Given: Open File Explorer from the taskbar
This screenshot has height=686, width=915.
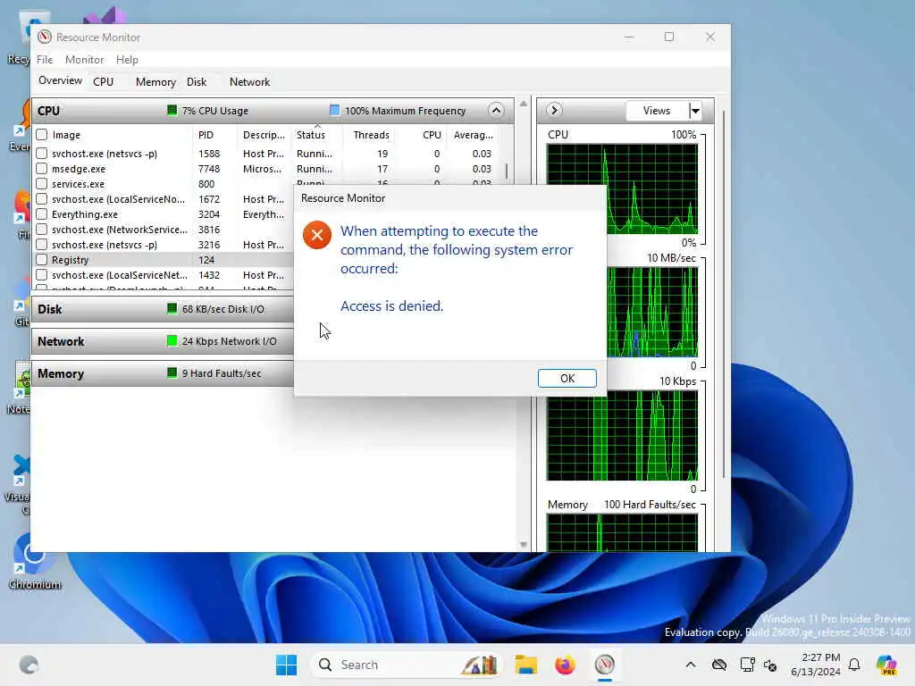Looking at the screenshot, I should tap(525, 665).
